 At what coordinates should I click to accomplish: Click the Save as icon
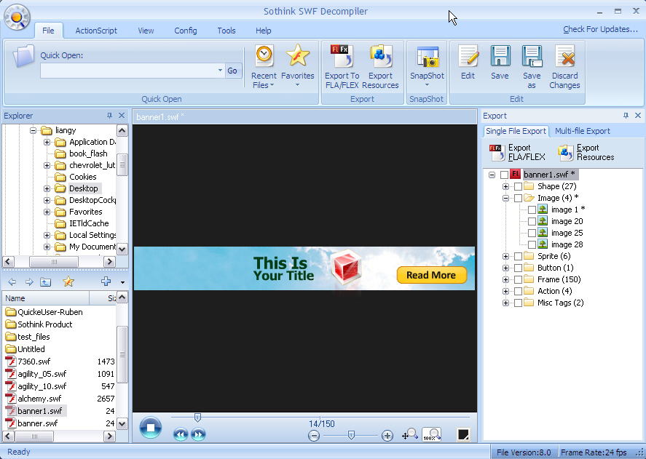[532, 67]
